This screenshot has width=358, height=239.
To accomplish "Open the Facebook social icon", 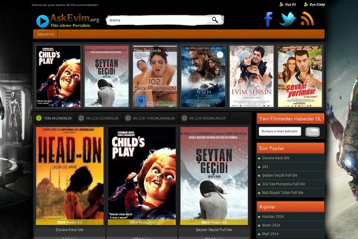I will point(268,19).
